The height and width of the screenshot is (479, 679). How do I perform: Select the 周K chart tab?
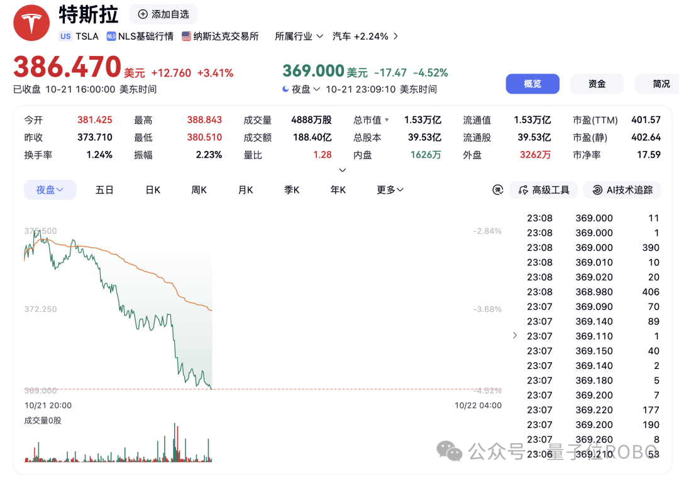point(199,190)
